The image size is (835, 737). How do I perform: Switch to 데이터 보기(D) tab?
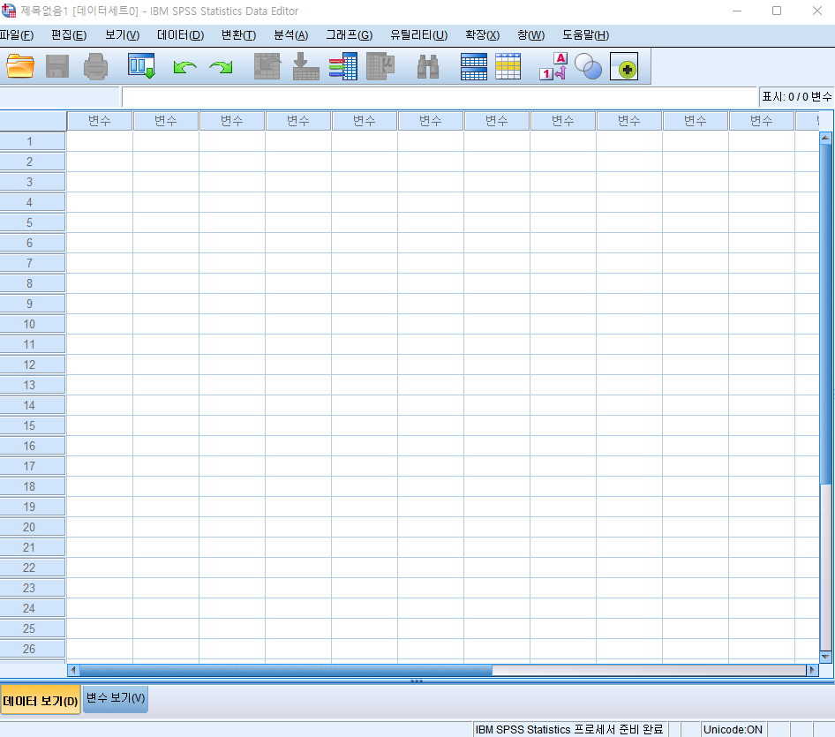pyautogui.click(x=41, y=700)
